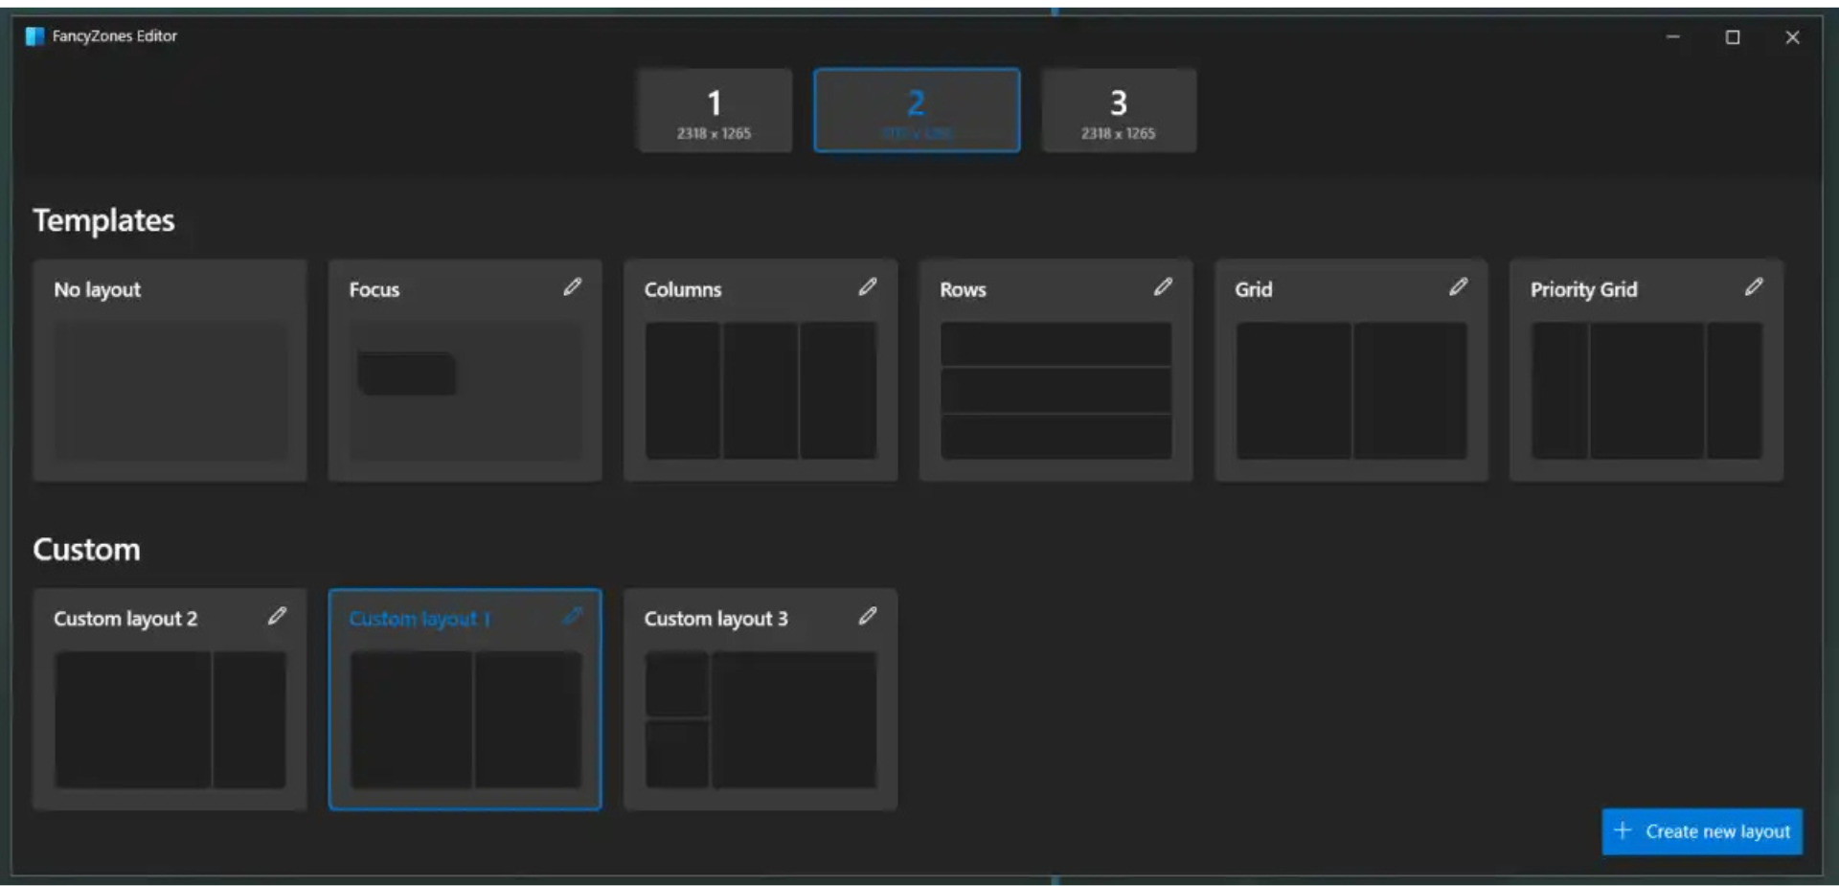Screen dimensions: 1839x886
Task: Edit Custom layout 1 with pencil icon
Action: (x=572, y=616)
